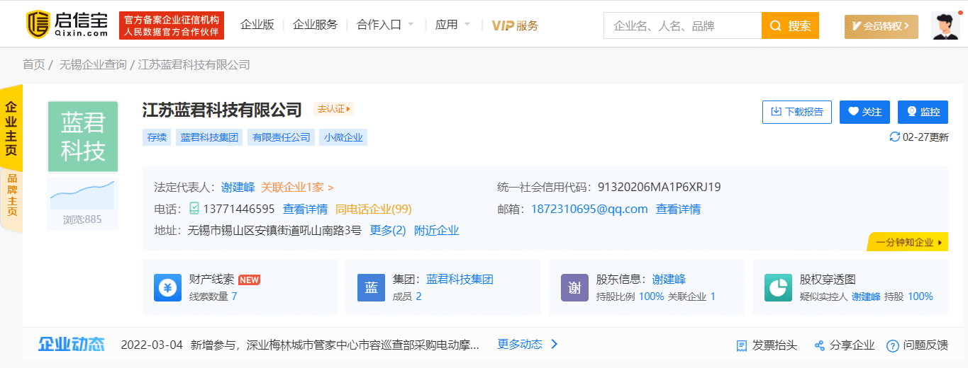Click the purple 谢 shareholder icon
This screenshot has height=368, width=968.
point(574,287)
